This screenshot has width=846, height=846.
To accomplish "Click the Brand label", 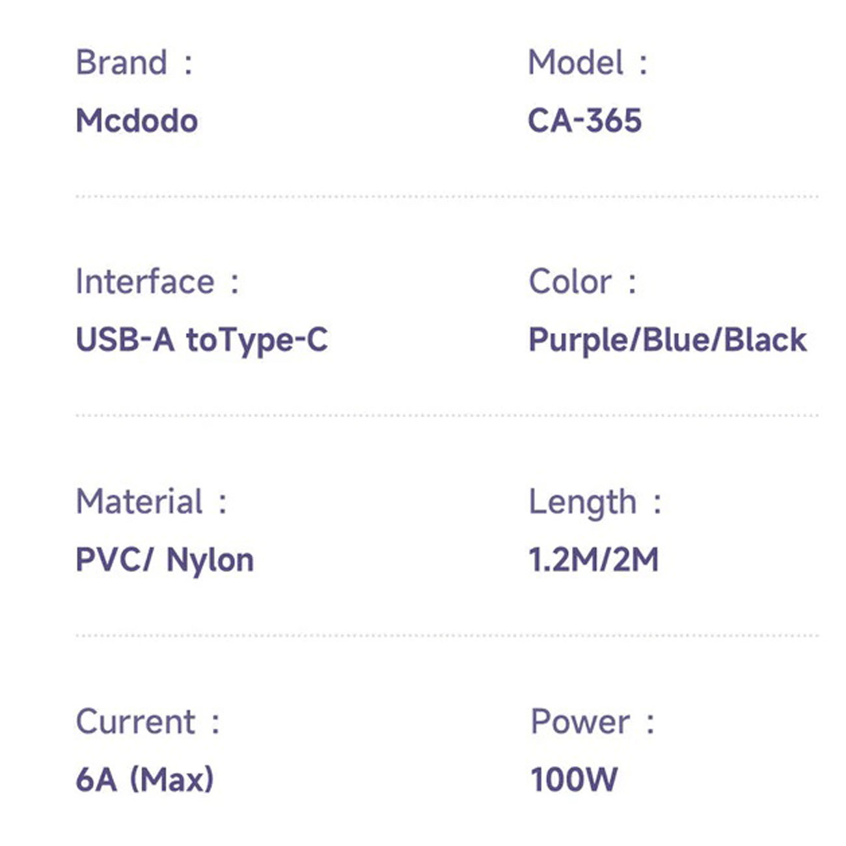I will tap(122, 63).
